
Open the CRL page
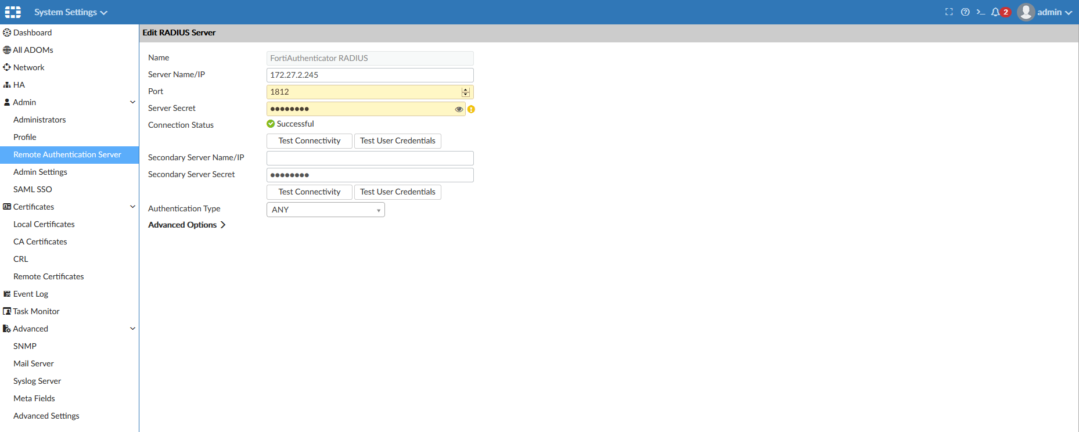tap(21, 259)
